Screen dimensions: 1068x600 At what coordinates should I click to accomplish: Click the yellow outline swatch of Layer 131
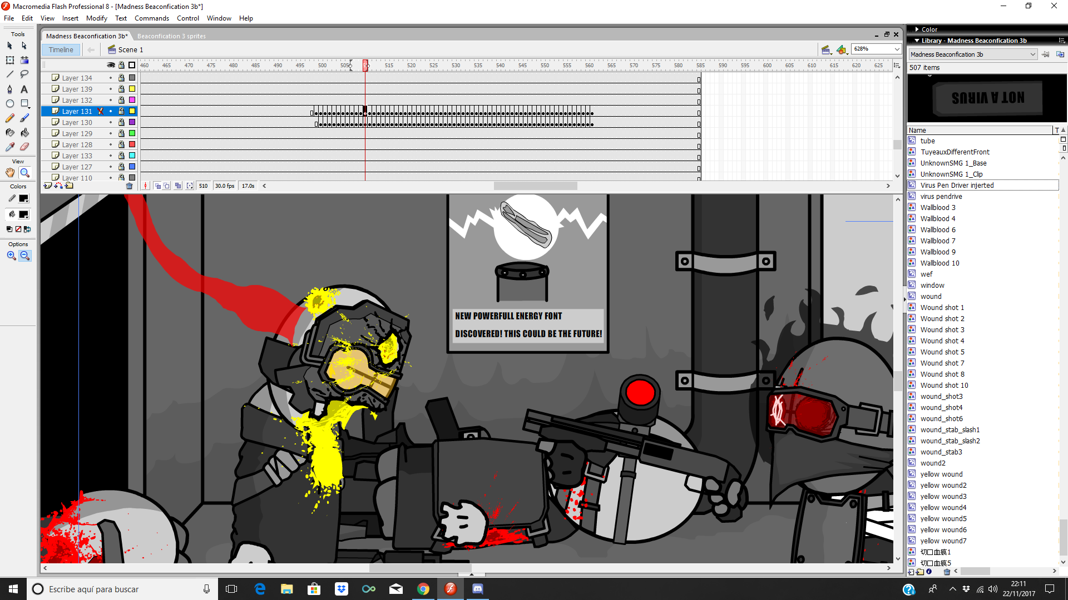(132, 111)
